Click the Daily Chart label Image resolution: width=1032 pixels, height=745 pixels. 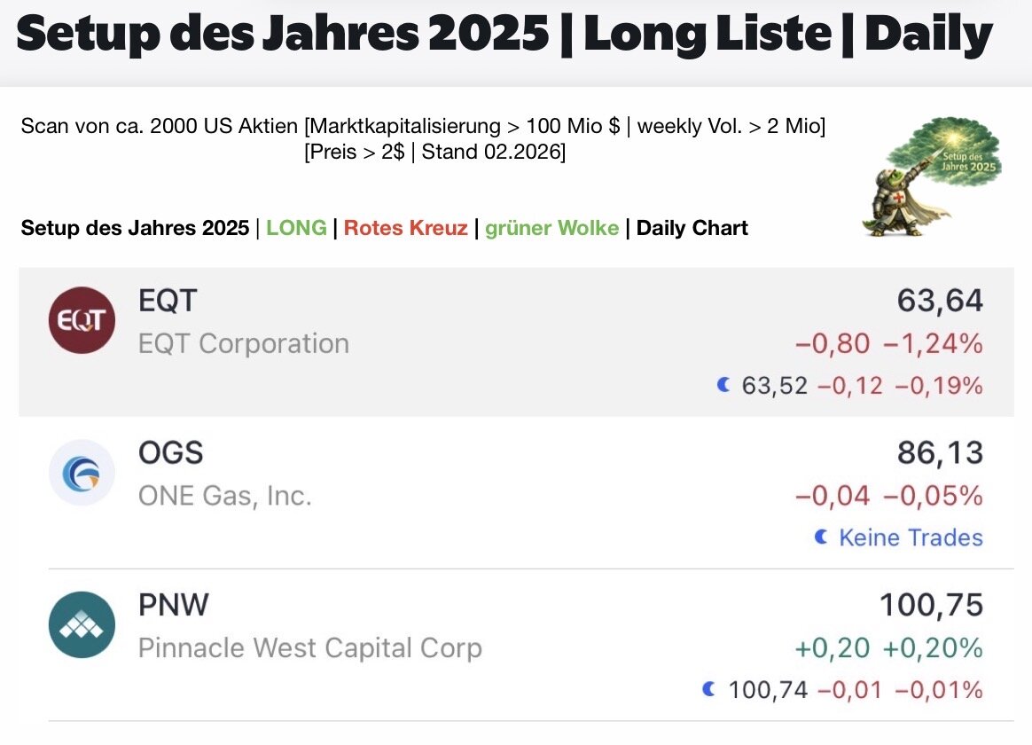(692, 228)
